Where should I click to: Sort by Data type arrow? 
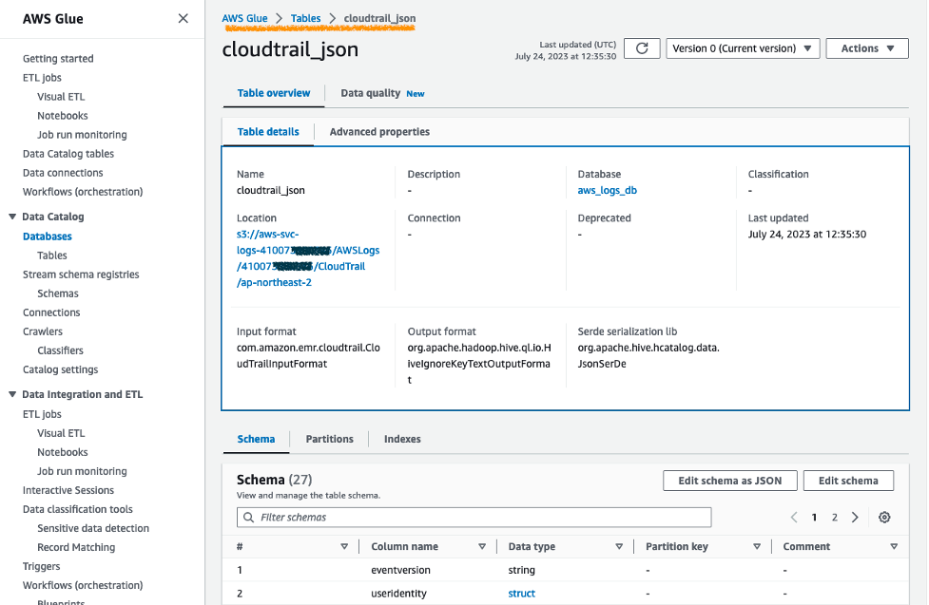tap(619, 546)
